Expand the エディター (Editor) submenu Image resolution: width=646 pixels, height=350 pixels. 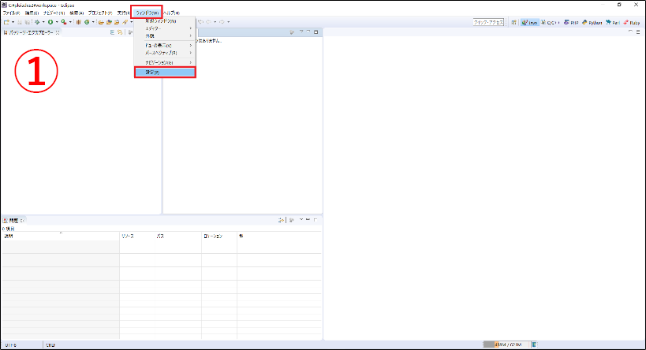pyautogui.click(x=164, y=28)
